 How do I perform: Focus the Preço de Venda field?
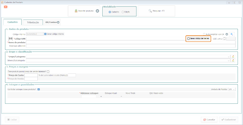tap(31, 79)
